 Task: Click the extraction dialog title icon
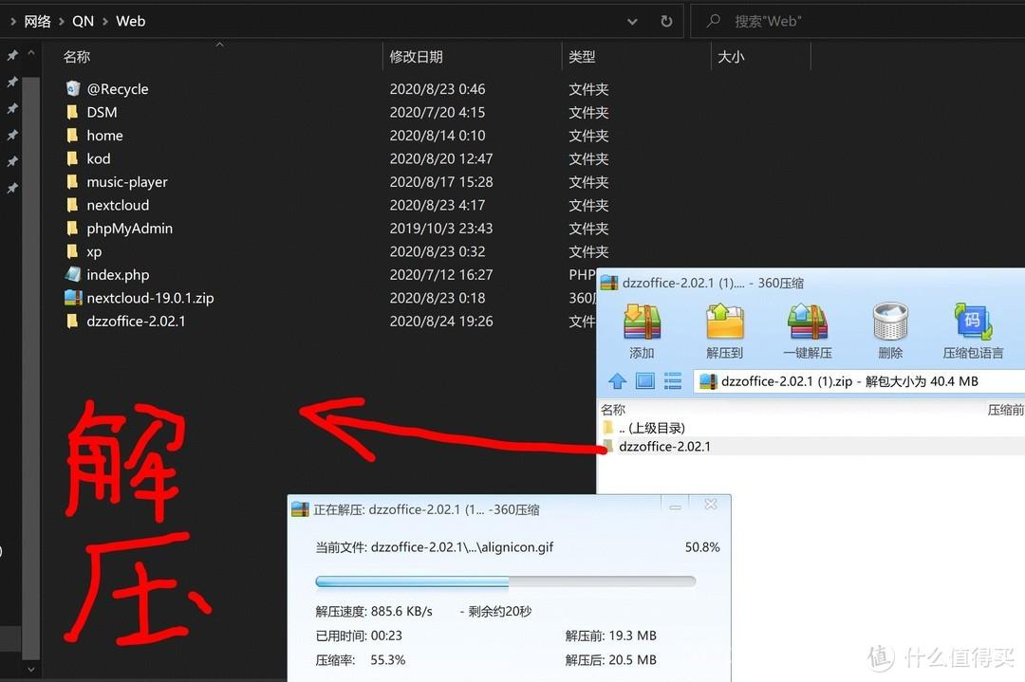(300, 508)
